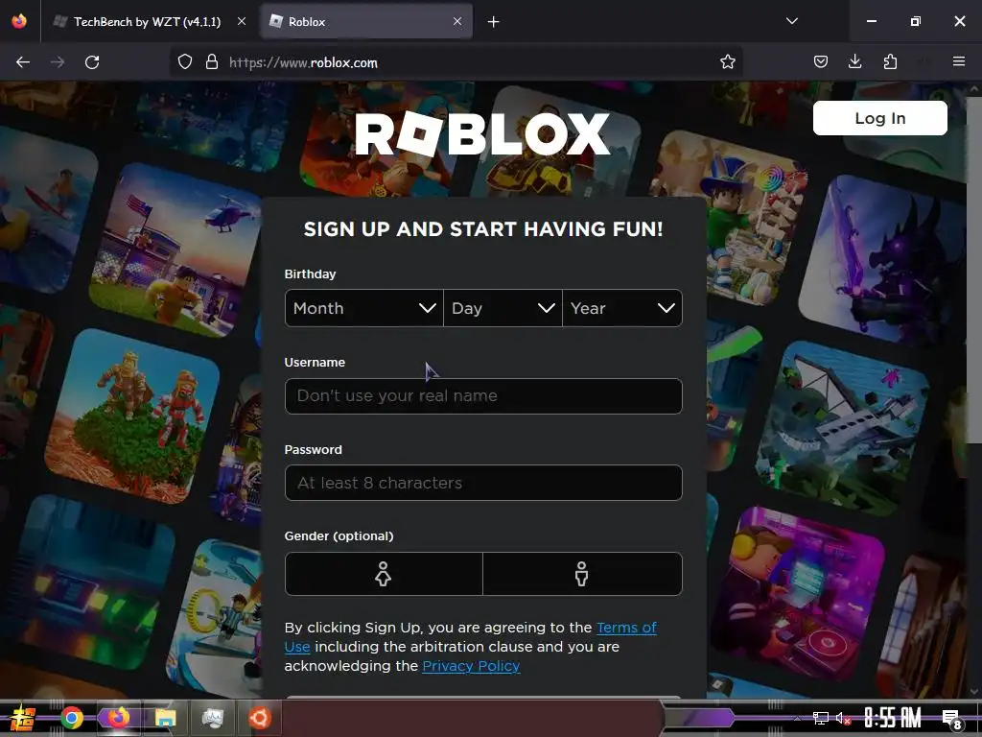This screenshot has height=737, width=982.
Task: Click the 8:55 AM clock
Action: pos(893,718)
